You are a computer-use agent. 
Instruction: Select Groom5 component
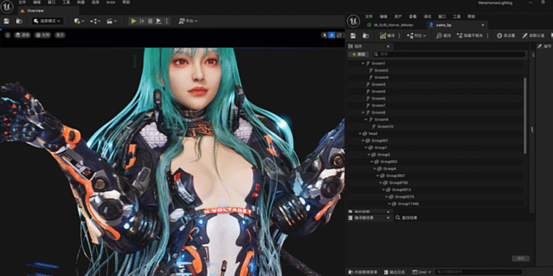[376, 92]
